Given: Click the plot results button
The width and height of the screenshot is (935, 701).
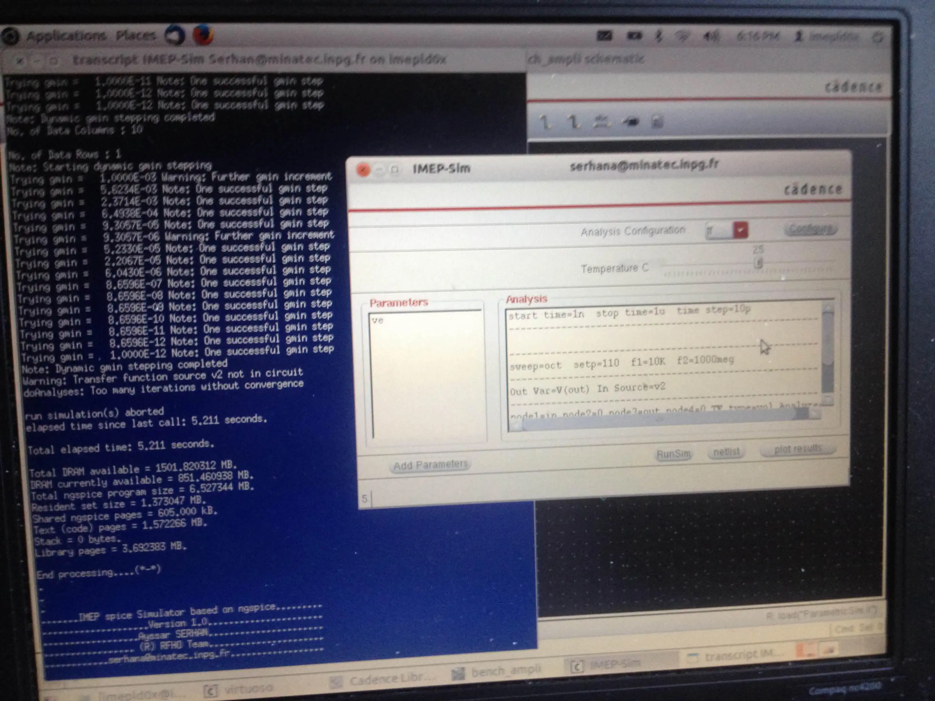Looking at the screenshot, I should 797,449.
